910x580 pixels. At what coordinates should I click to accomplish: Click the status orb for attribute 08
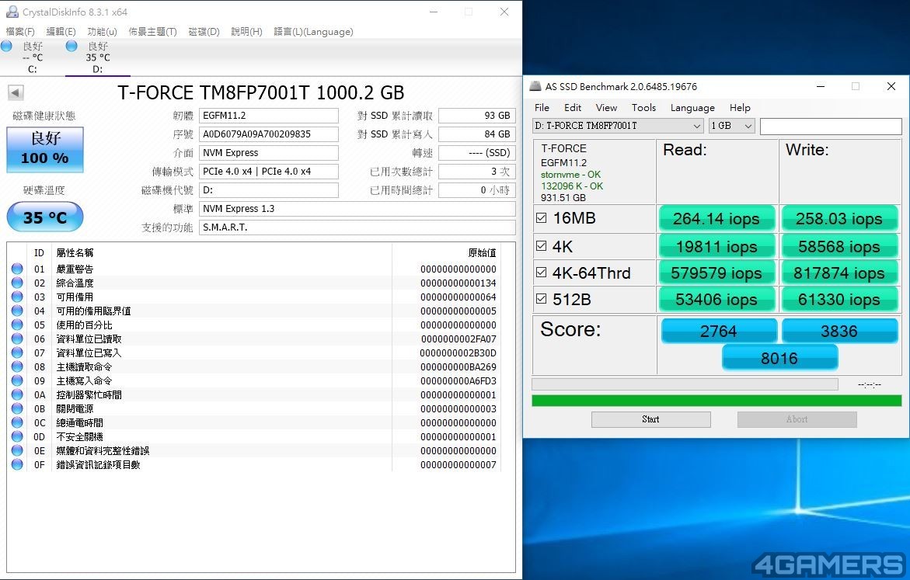click(x=17, y=366)
